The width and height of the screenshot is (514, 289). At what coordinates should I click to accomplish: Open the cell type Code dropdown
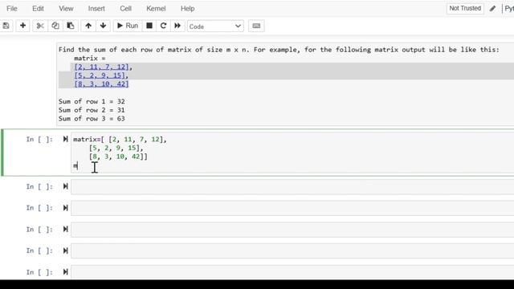pyautogui.click(x=215, y=26)
